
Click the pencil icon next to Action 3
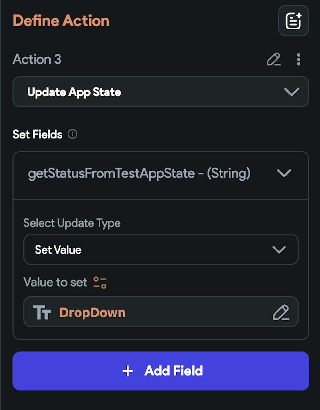pyautogui.click(x=274, y=60)
